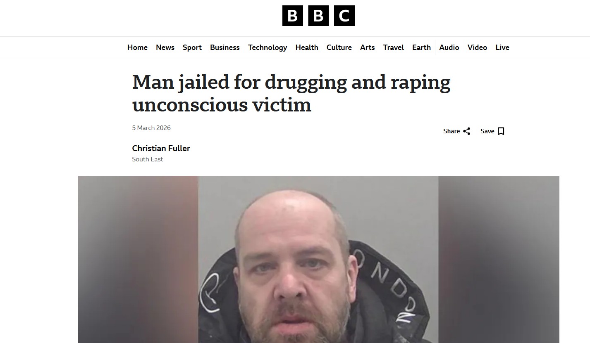Image resolution: width=590 pixels, height=343 pixels.
Task: Click the BBC logo
Action: [318, 16]
